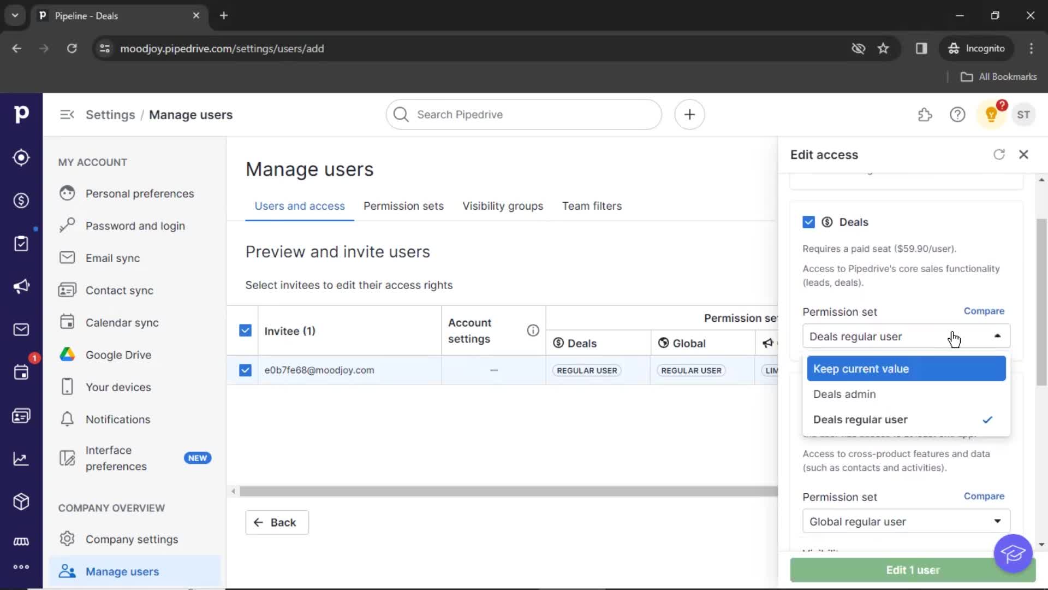Collapse the settings sidebar menu icon
The width and height of the screenshot is (1048, 590).
67,115
